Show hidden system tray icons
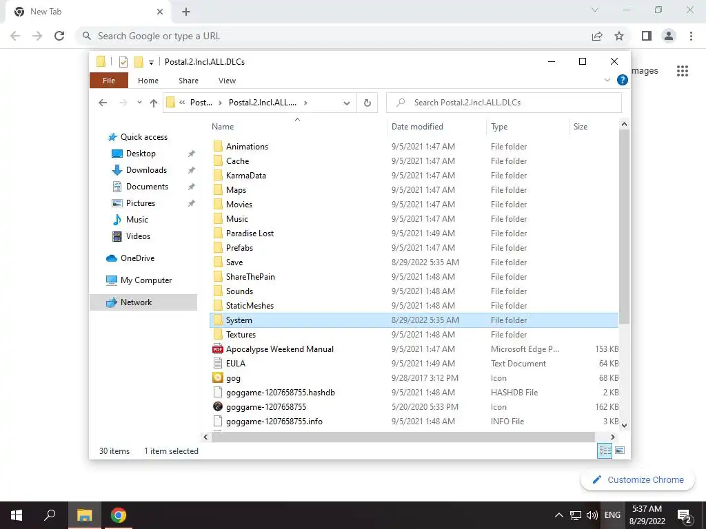Screen dimensions: 706x529 pyautogui.click(x=558, y=515)
